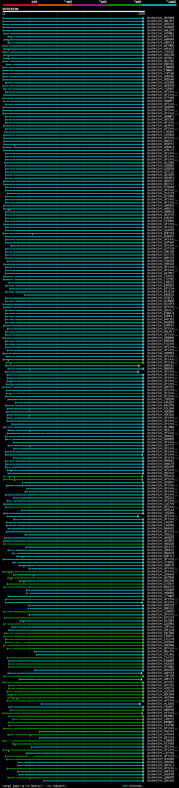Select label UniRef100_A5K3U1

click(161, 415)
